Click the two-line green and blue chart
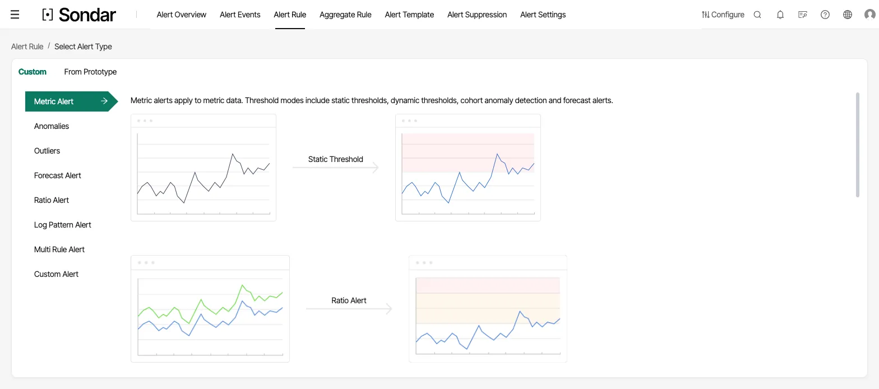Screen dimensions: 879x389 [210, 309]
